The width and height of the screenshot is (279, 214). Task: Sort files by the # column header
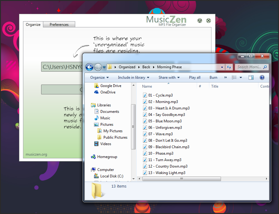203,86
